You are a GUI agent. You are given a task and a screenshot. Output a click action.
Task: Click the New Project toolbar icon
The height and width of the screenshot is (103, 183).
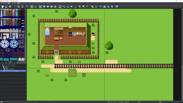pos(3,7)
